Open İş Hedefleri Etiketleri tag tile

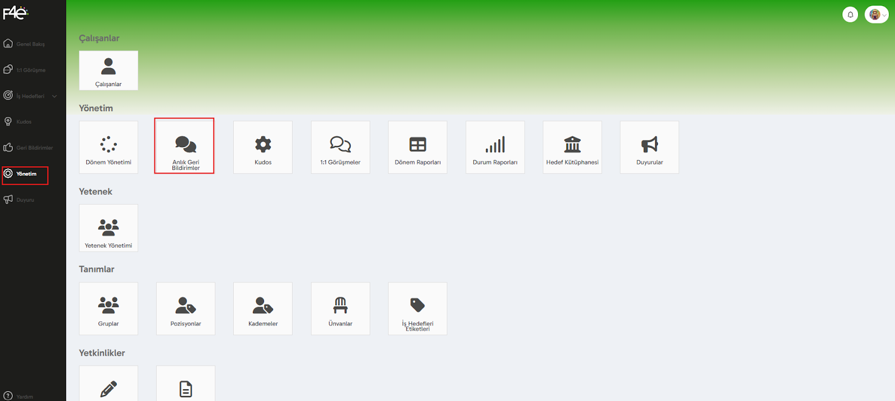tap(418, 309)
